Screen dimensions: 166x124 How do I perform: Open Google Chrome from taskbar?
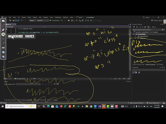click(x=91, y=106)
